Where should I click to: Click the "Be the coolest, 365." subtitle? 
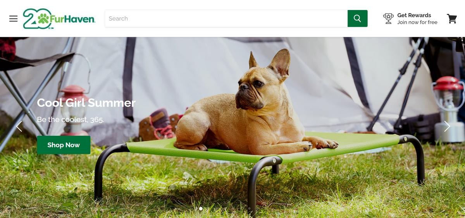[x=71, y=120]
